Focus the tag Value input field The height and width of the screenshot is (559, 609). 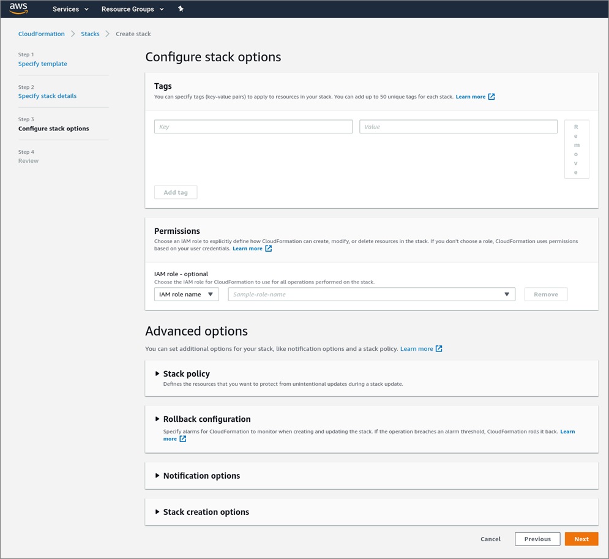(x=458, y=127)
